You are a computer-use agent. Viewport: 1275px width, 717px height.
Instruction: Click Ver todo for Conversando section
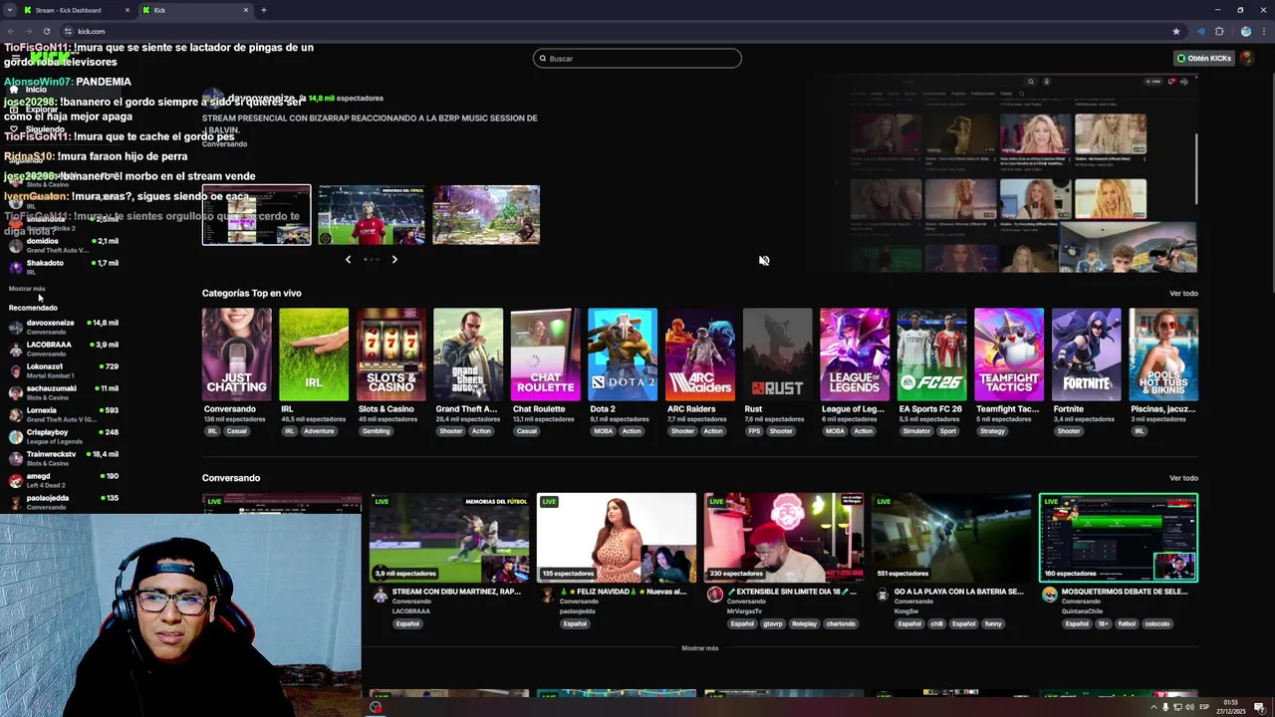click(1183, 478)
